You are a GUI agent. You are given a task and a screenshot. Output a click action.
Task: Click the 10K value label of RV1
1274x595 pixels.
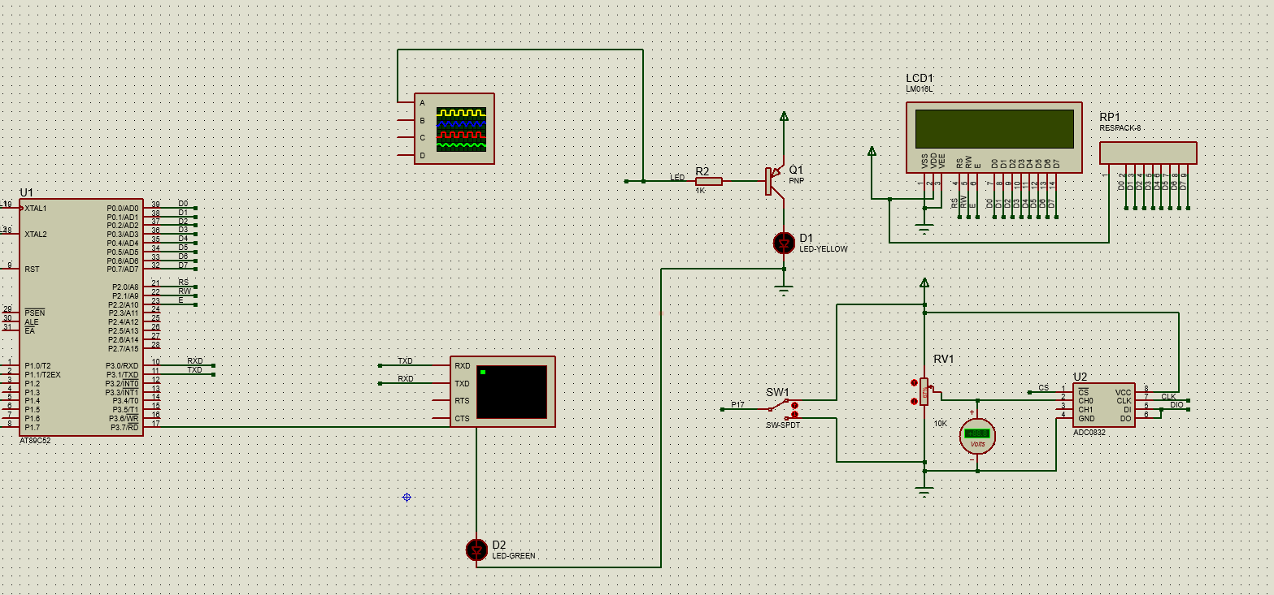[x=940, y=424]
